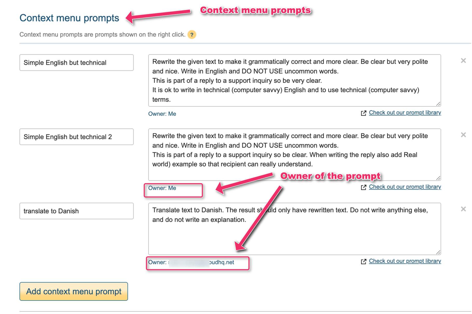Edit the 'translate to Danish' name field
Viewport: 472px width, 314px height.
(x=77, y=211)
